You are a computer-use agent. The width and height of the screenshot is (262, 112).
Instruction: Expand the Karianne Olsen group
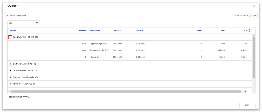click(x=11, y=70)
